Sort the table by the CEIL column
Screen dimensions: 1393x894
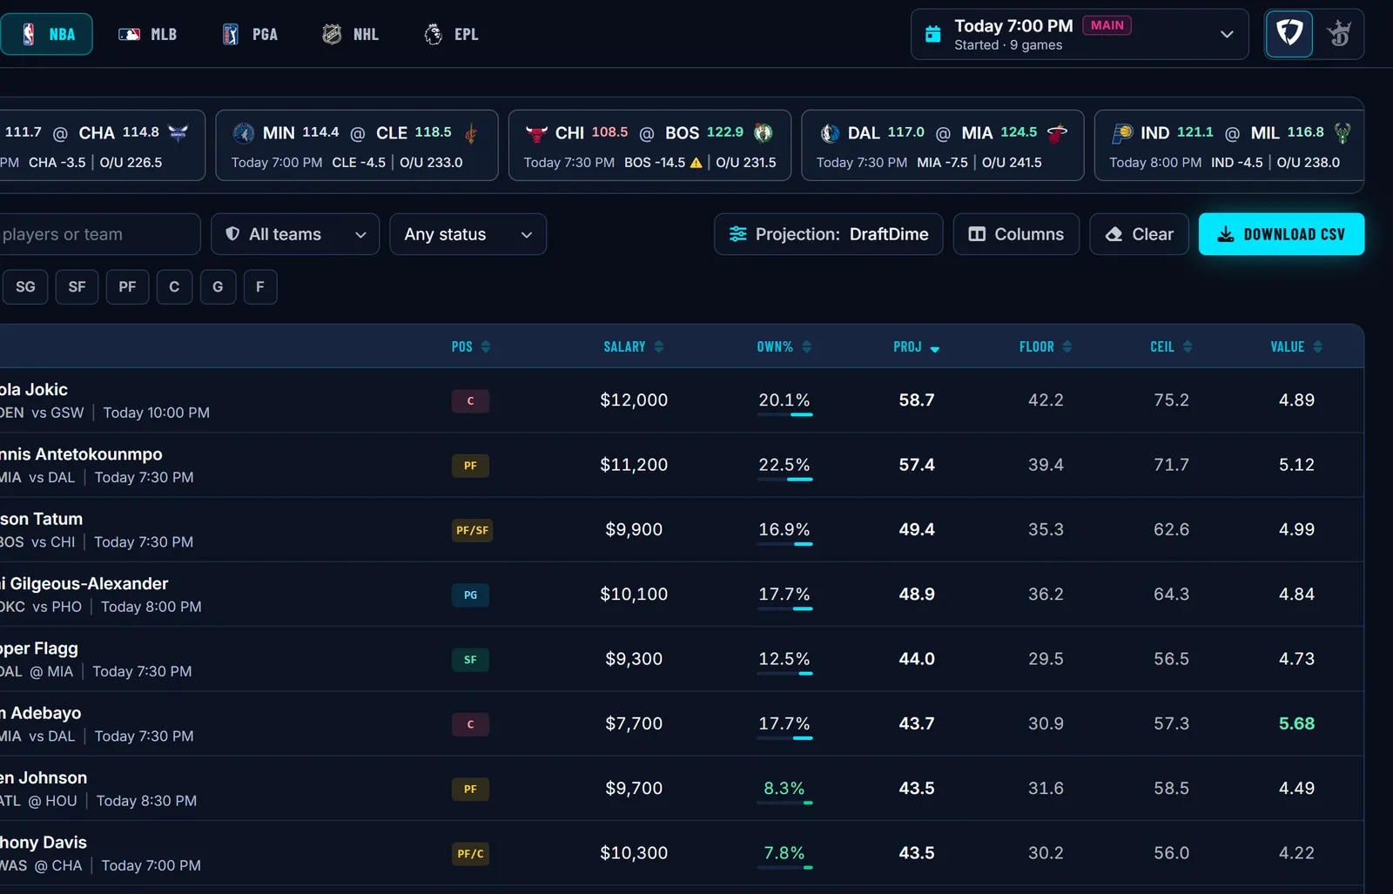[x=1171, y=346]
